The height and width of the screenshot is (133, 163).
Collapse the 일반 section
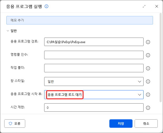(x=8, y=31)
